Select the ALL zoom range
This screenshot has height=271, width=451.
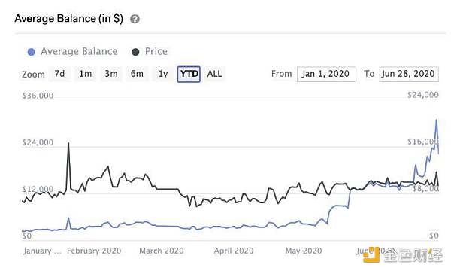pyautogui.click(x=214, y=74)
